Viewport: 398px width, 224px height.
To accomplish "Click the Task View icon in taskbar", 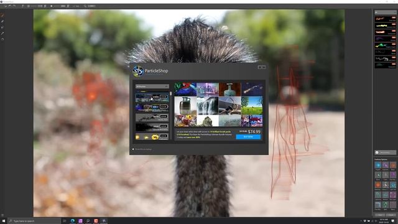I will tap(65, 221).
